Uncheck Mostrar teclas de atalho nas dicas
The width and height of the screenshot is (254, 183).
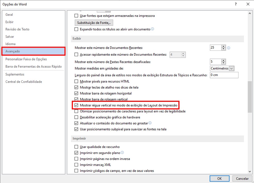(76, 87)
